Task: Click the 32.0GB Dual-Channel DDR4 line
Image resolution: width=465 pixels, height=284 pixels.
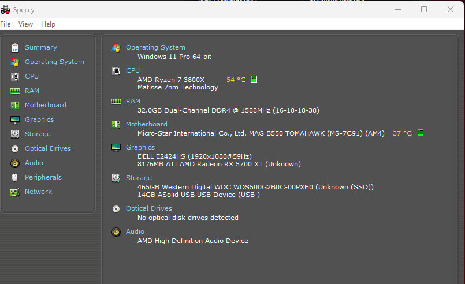Action: click(x=228, y=110)
